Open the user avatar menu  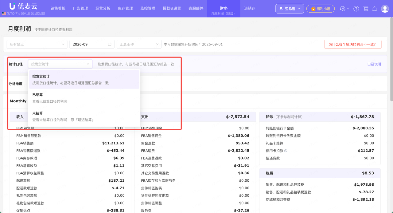pos(385,9)
